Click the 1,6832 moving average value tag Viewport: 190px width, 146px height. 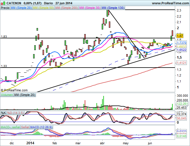(x=181, y=47)
